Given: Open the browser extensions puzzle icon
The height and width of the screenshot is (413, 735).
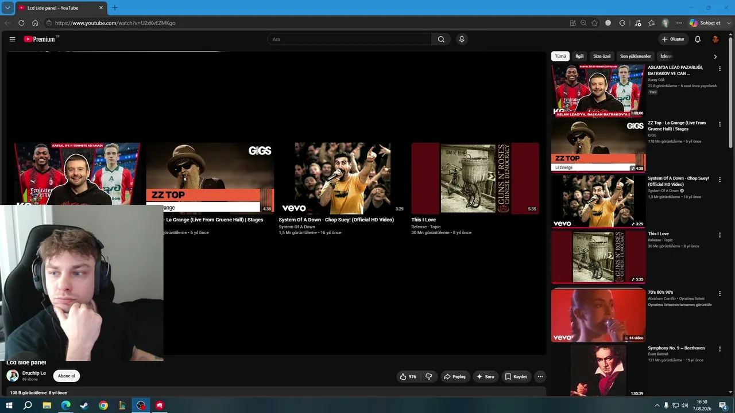Looking at the screenshot, I should (x=622, y=23).
